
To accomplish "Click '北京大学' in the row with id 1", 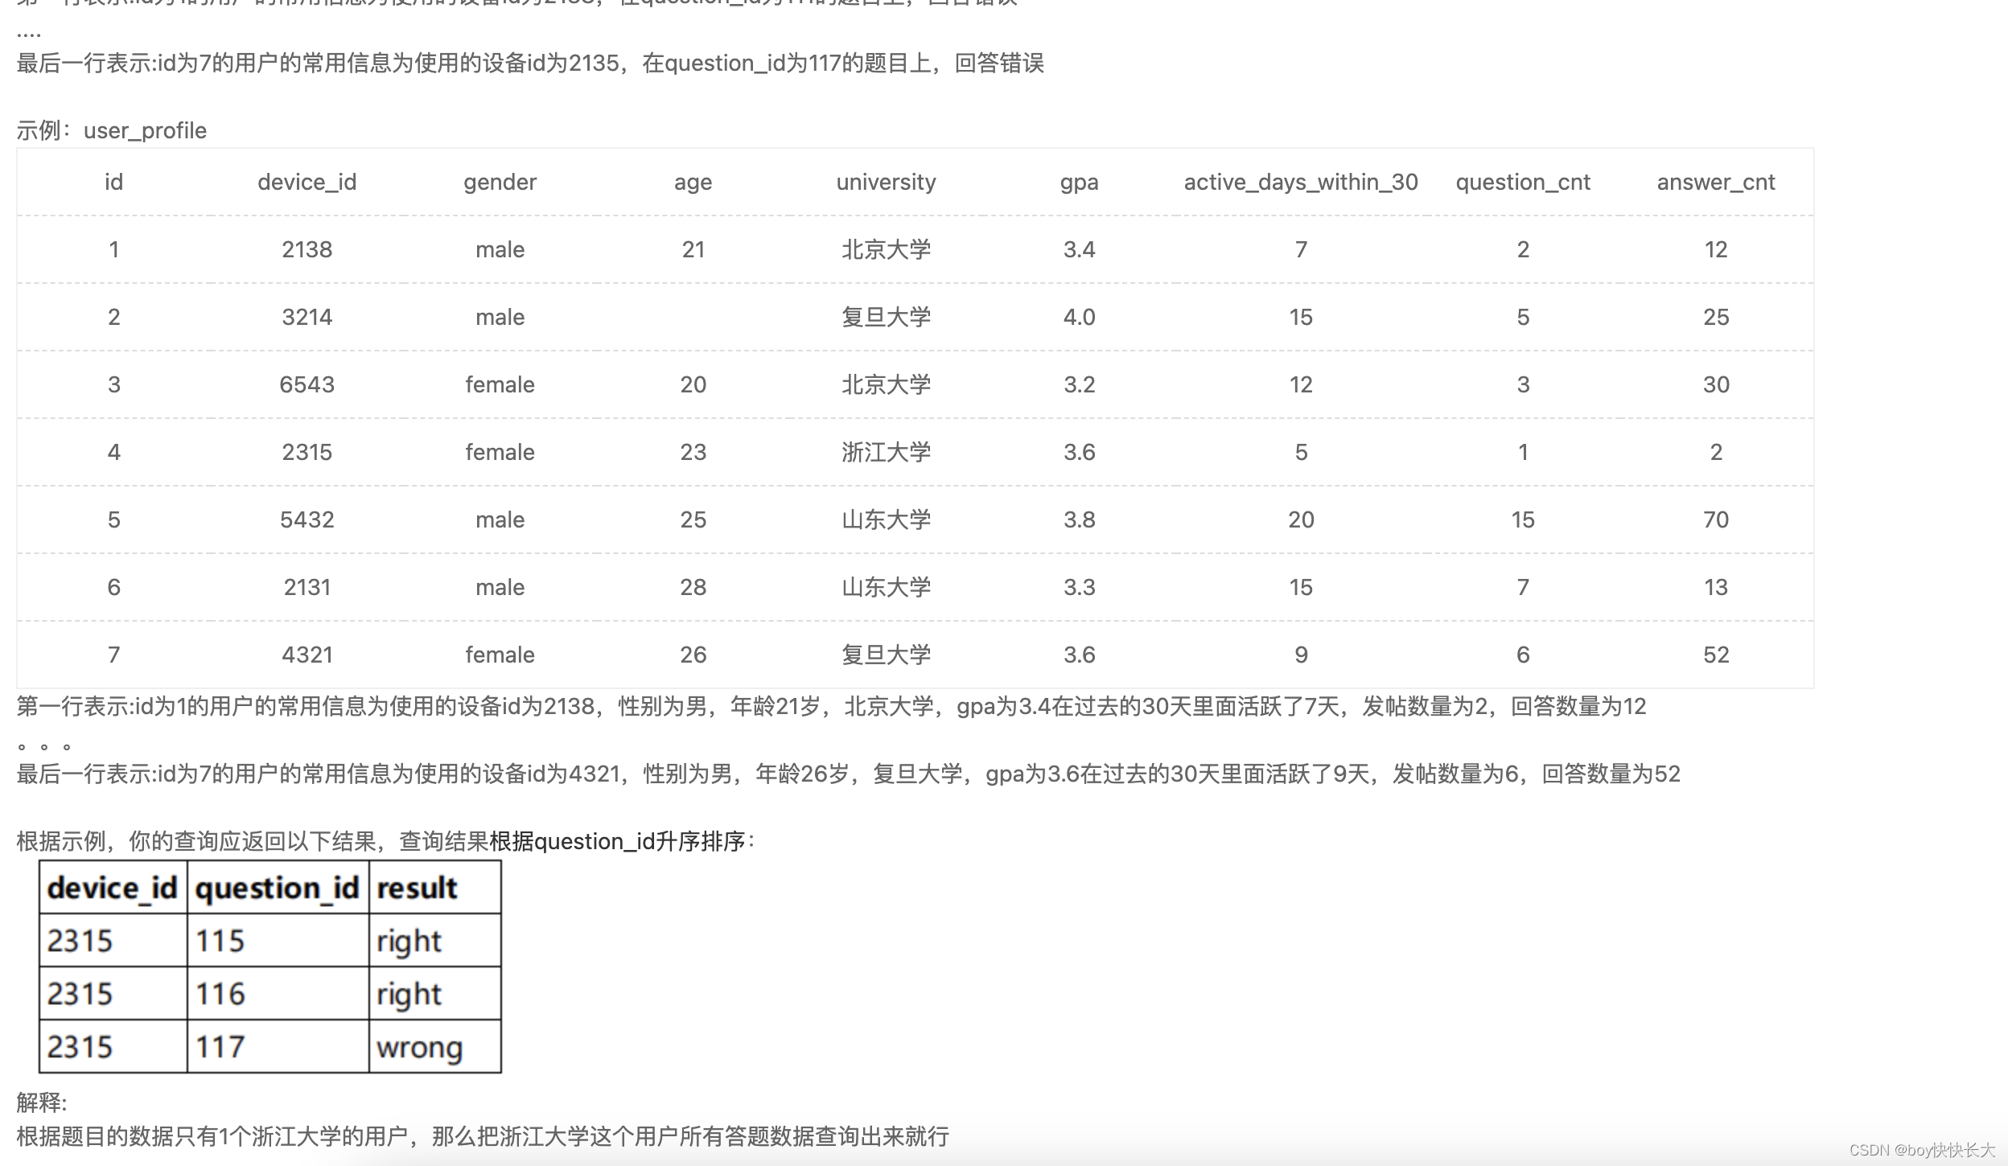I will point(886,249).
